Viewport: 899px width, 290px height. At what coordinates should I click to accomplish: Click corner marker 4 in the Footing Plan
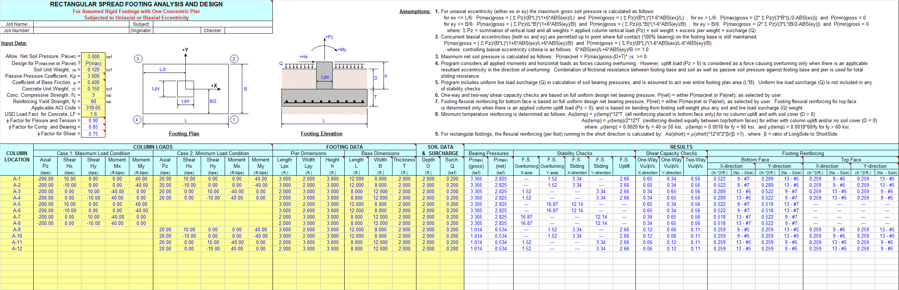point(137,120)
